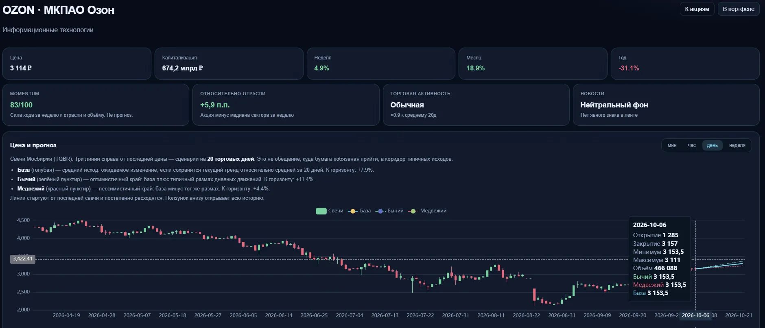This screenshot has width=765, height=328.
Task: Click the x-axis date label «2026-04-19»
Action: pyautogui.click(x=66, y=315)
